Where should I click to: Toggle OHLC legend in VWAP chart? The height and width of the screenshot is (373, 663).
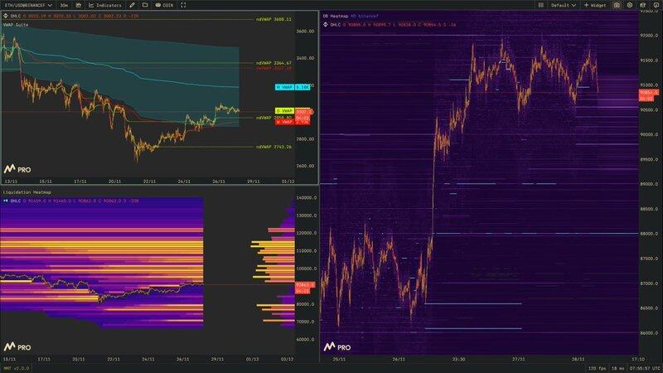(x=12, y=17)
